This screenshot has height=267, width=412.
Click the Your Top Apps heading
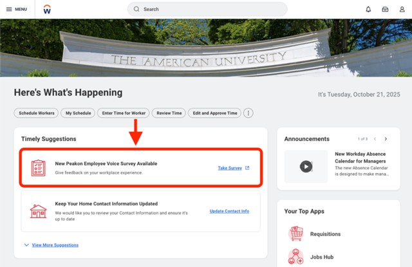coord(304,211)
